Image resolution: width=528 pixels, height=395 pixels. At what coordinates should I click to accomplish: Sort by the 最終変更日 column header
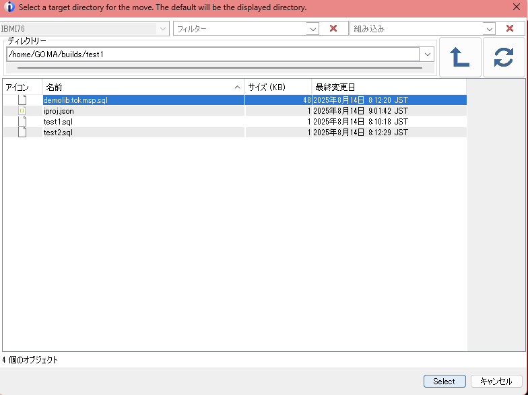pos(389,87)
